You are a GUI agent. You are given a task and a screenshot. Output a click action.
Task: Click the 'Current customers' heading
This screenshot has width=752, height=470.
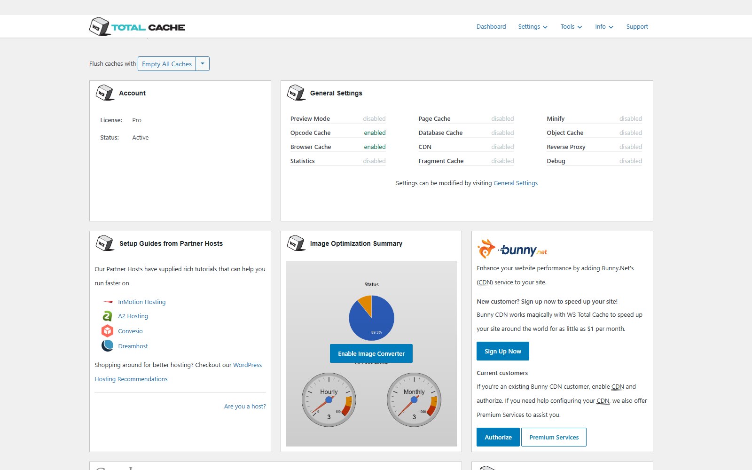502,373
